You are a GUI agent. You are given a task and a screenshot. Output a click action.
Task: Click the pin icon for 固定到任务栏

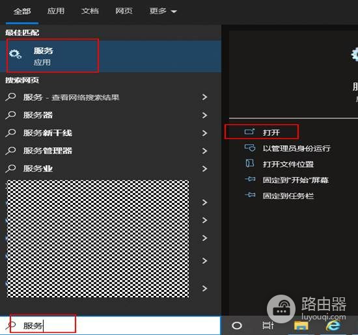point(250,195)
